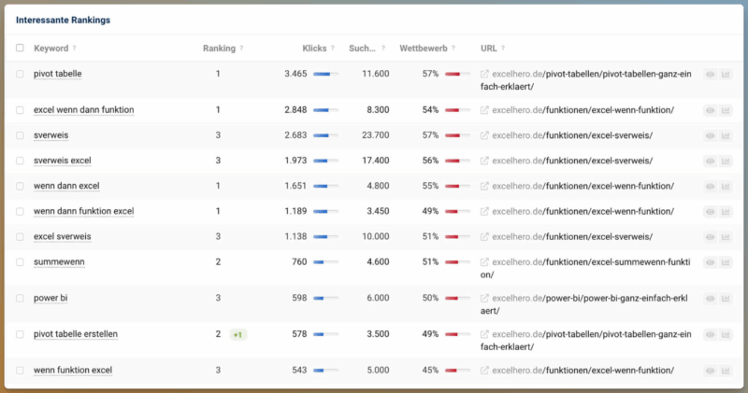The image size is (748, 393).
Task: Click help question mark next to Such...
Action: pyautogui.click(x=383, y=49)
